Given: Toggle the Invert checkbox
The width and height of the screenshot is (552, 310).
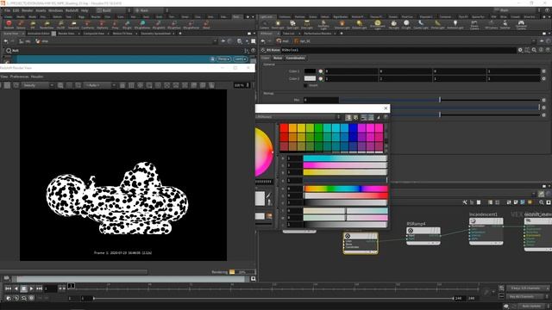Looking at the screenshot, I should (305, 85).
